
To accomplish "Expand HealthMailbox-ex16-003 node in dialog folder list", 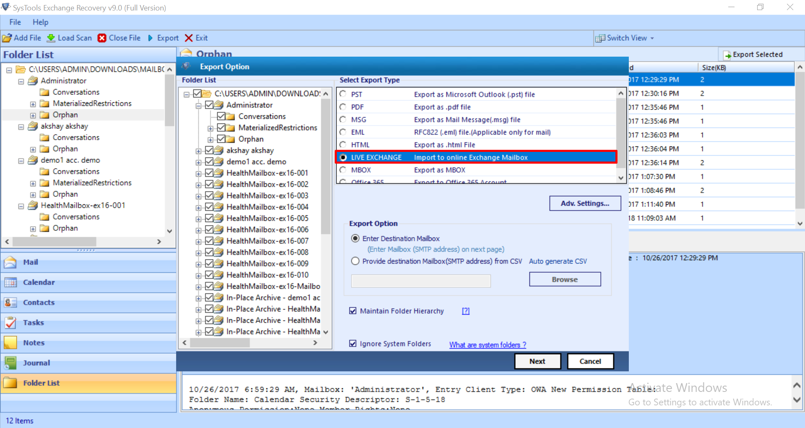I will pyautogui.click(x=198, y=196).
